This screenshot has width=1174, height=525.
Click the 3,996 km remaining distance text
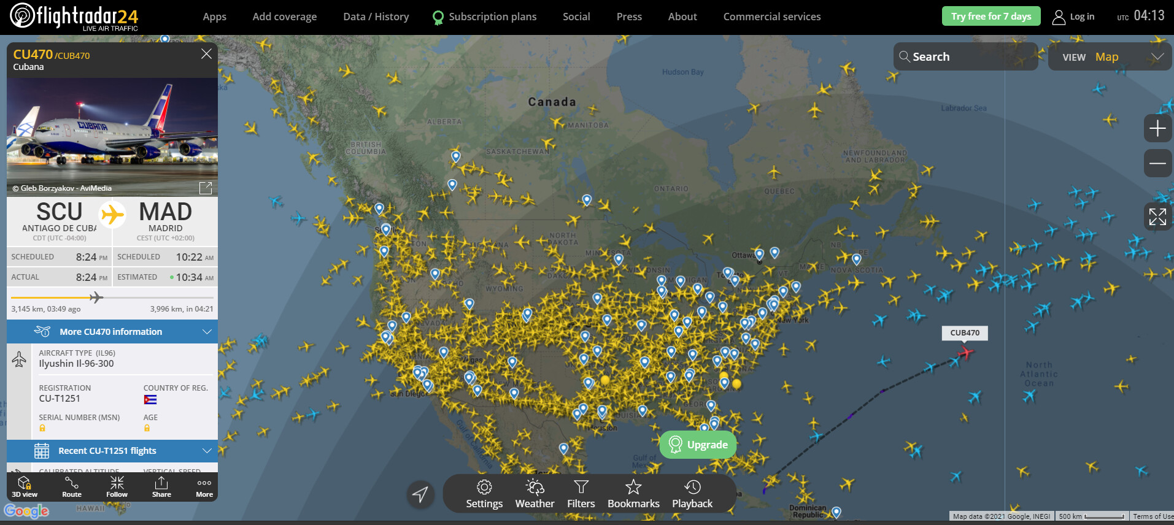[x=182, y=309]
